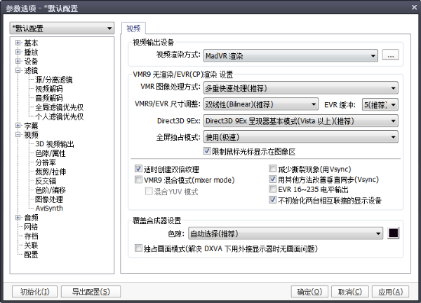Toggle 适时创建双倍纹理 checkbox
Screen dimensions: 421x303
(x=138, y=169)
